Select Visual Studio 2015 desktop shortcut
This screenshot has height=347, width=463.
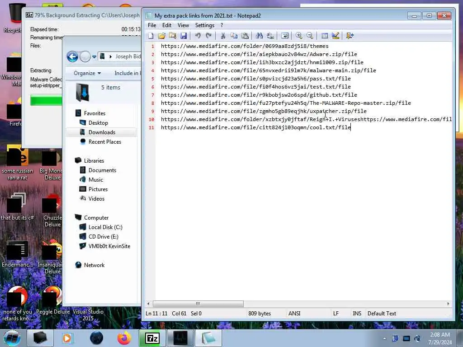pos(88,315)
